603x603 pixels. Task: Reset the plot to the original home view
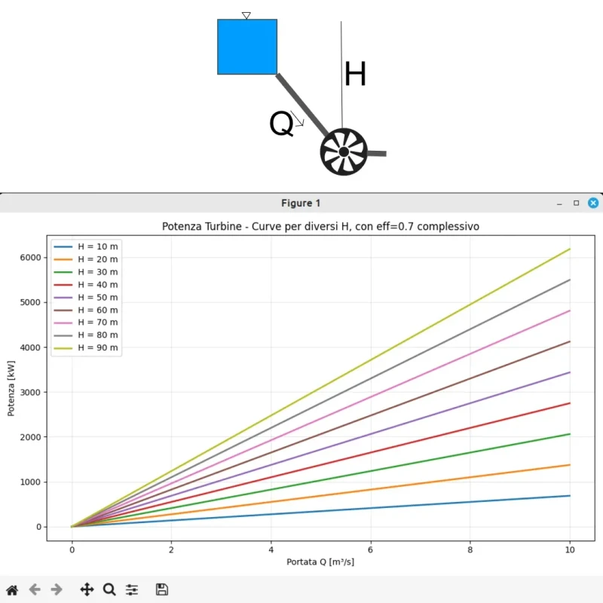[12, 589]
